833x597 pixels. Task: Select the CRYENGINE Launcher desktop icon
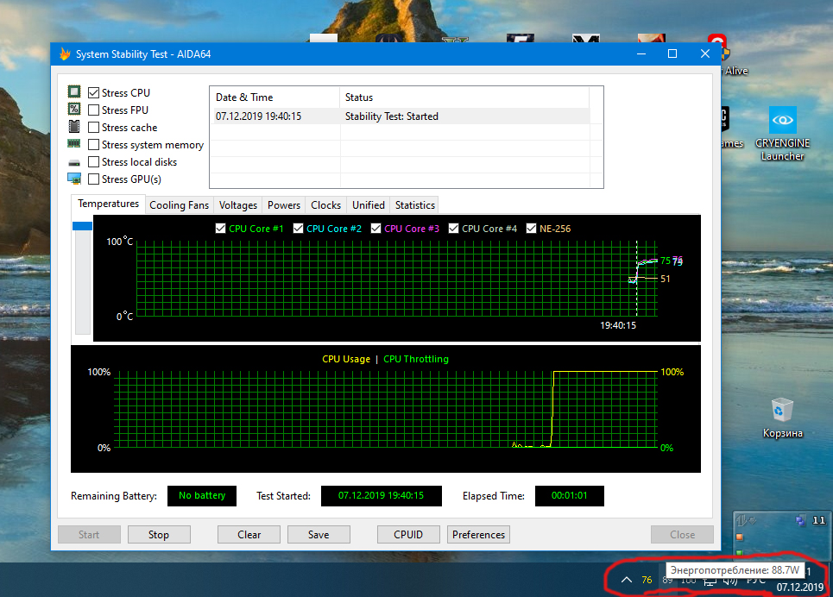[783, 134]
